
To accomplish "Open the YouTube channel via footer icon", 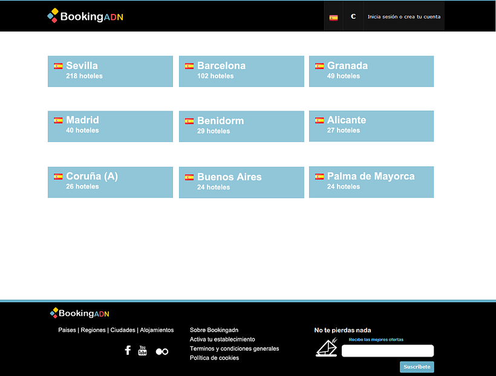I will click(142, 350).
